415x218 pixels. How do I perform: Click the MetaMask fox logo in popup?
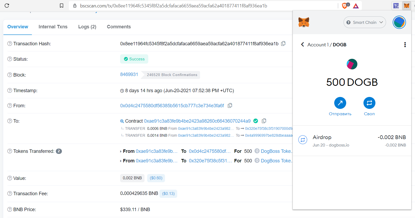pos(304,22)
